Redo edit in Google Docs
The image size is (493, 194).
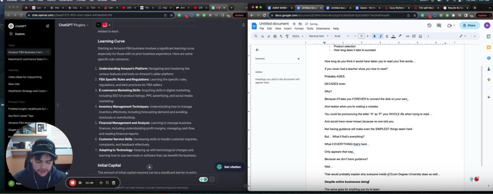pos(269,36)
